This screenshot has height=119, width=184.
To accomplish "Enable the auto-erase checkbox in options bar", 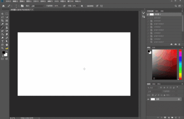I will (x=86, y=6).
